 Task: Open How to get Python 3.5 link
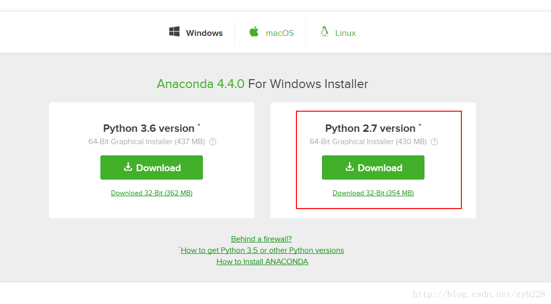pos(262,250)
